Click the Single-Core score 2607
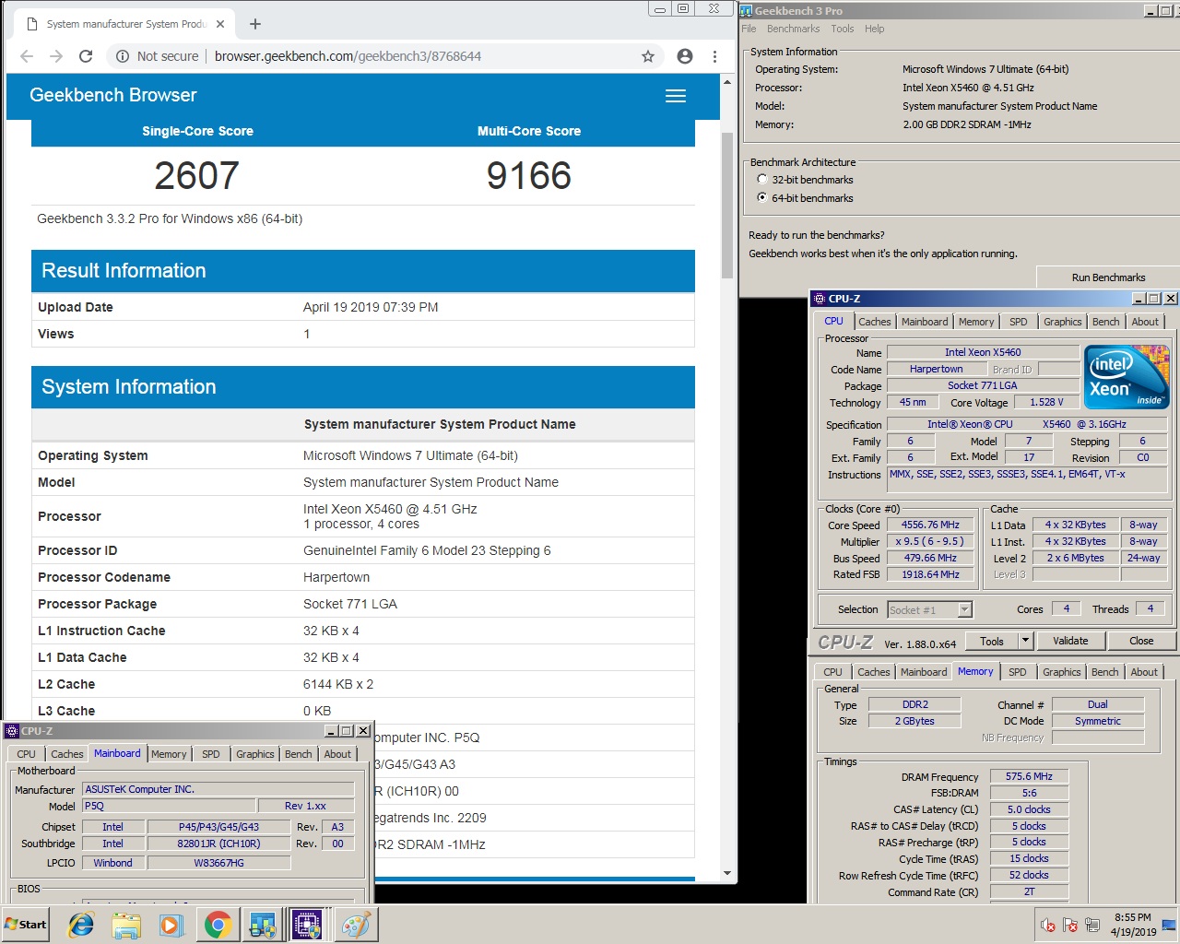This screenshot has height=944, width=1180. pyautogui.click(x=196, y=175)
